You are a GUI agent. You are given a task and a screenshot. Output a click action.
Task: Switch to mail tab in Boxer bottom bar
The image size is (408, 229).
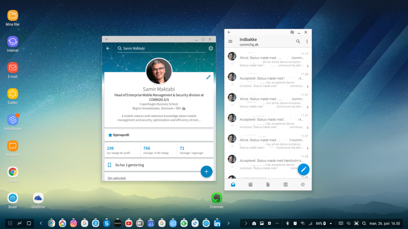click(233, 184)
